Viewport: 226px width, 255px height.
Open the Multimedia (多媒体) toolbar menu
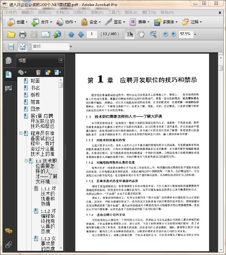click(166, 22)
